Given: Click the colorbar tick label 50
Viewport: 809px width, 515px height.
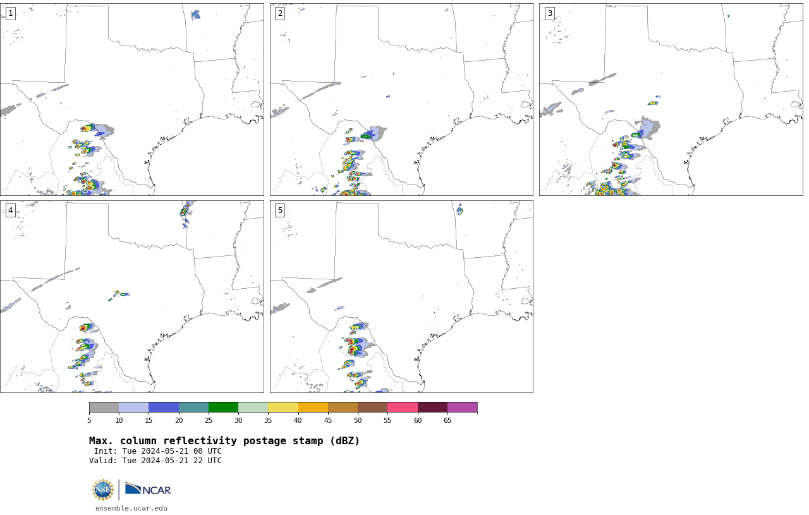Looking at the screenshot, I should pyautogui.click(x=358, y=420).
